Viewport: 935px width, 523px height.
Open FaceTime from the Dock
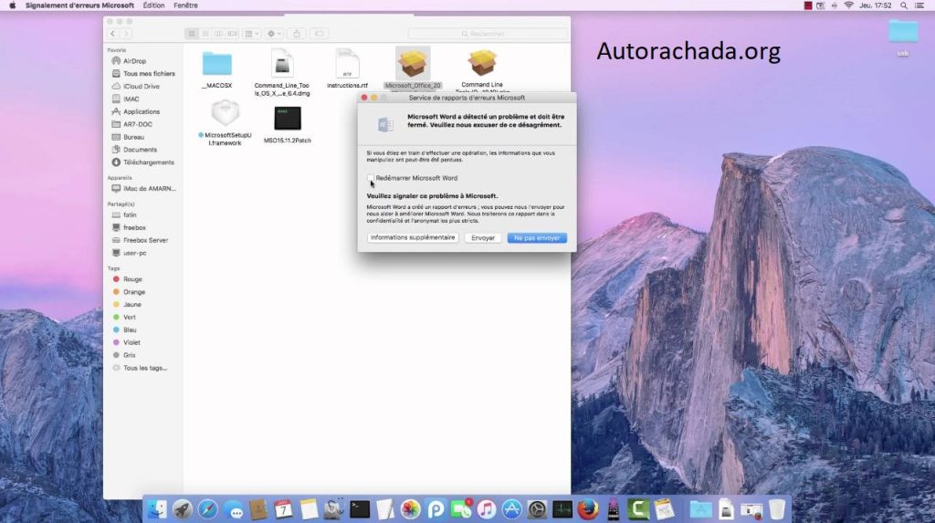(x=461, y=509)
